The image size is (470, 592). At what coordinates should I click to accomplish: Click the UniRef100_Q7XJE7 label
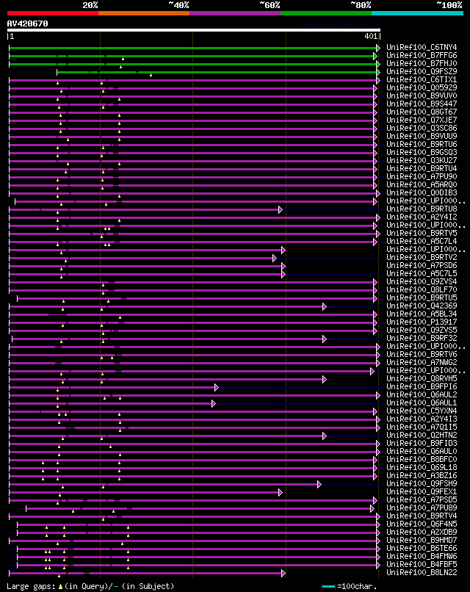(x=422, y=120)
